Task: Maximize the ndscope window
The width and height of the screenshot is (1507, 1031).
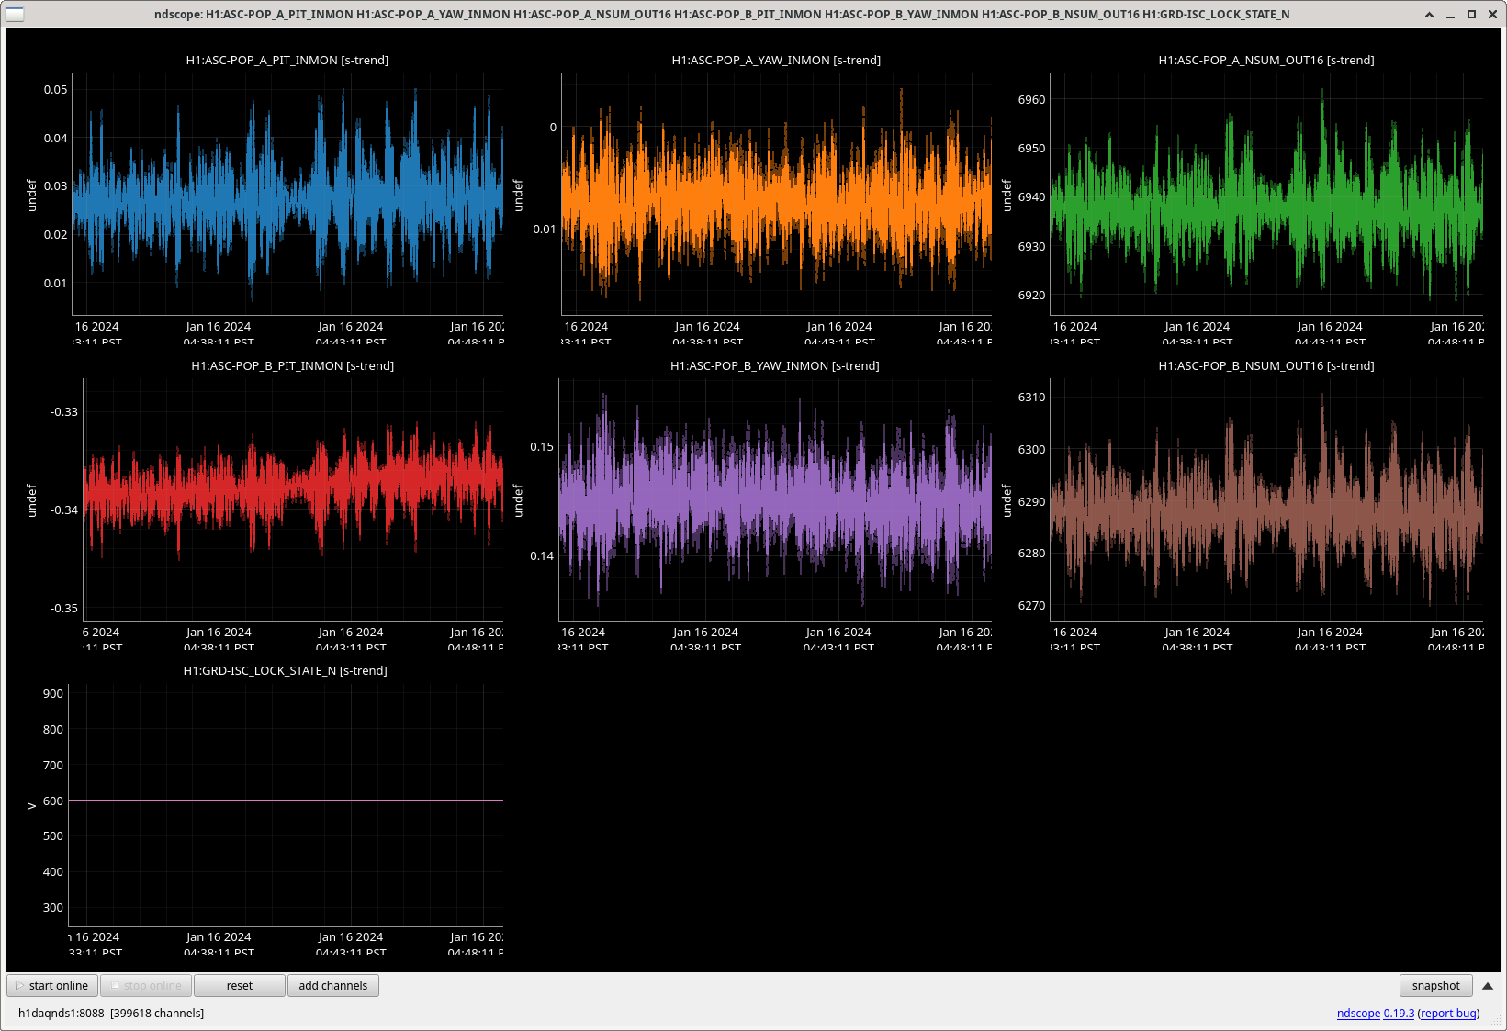Action: tap(1471, 15)
